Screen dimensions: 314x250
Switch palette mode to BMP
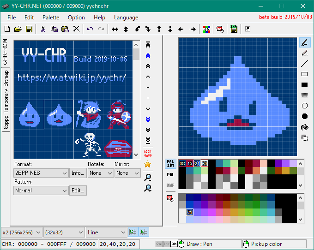point(170,185)
